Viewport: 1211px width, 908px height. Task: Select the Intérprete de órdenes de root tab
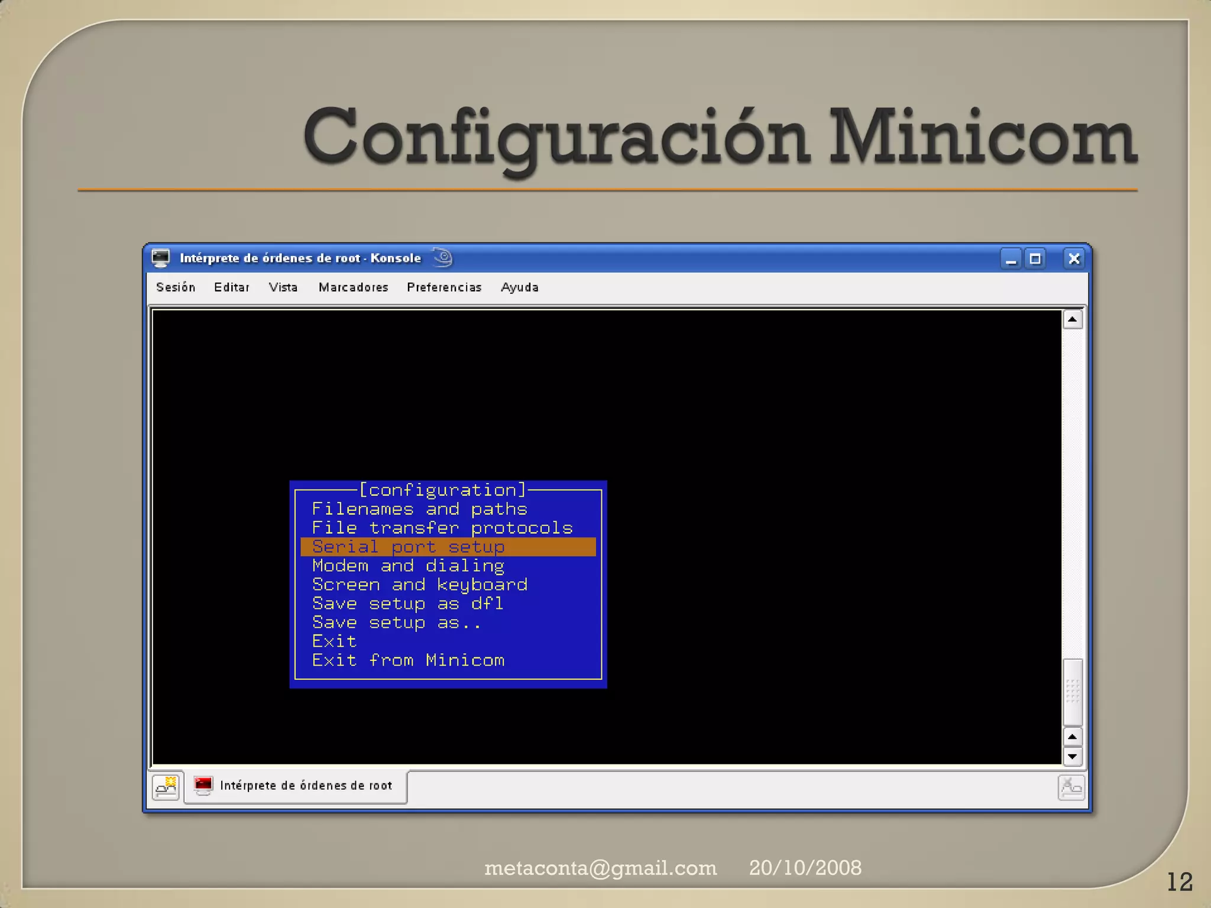296,786
